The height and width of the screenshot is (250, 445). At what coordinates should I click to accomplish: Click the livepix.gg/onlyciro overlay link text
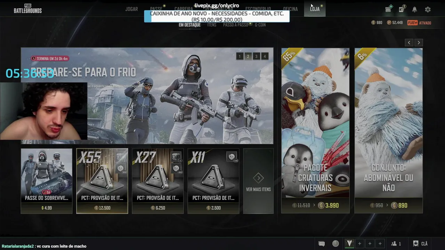pos(217,6)
